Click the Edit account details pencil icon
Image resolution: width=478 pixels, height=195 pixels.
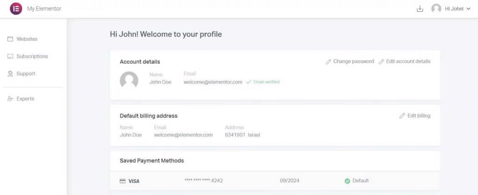381,62
